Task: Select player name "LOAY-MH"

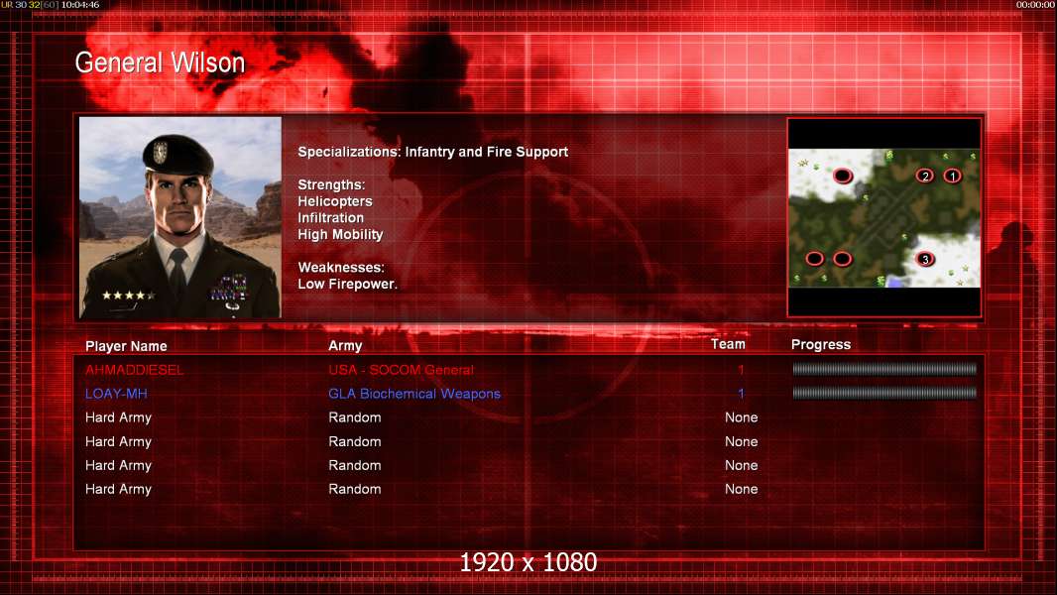Action: [x=116, y=394]
